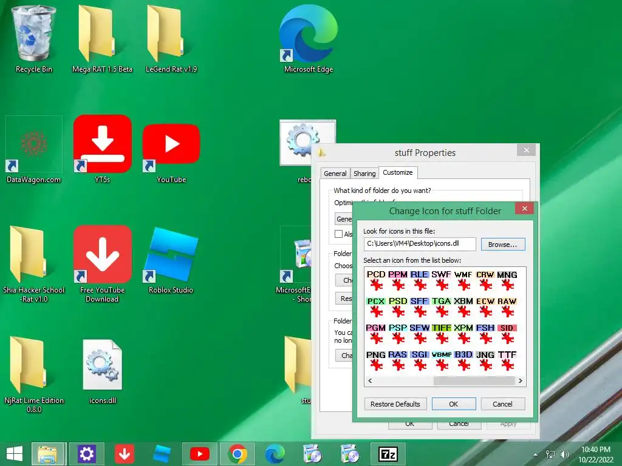Select the Customize tab
This screenshot has width=622, height=466.
397,172
